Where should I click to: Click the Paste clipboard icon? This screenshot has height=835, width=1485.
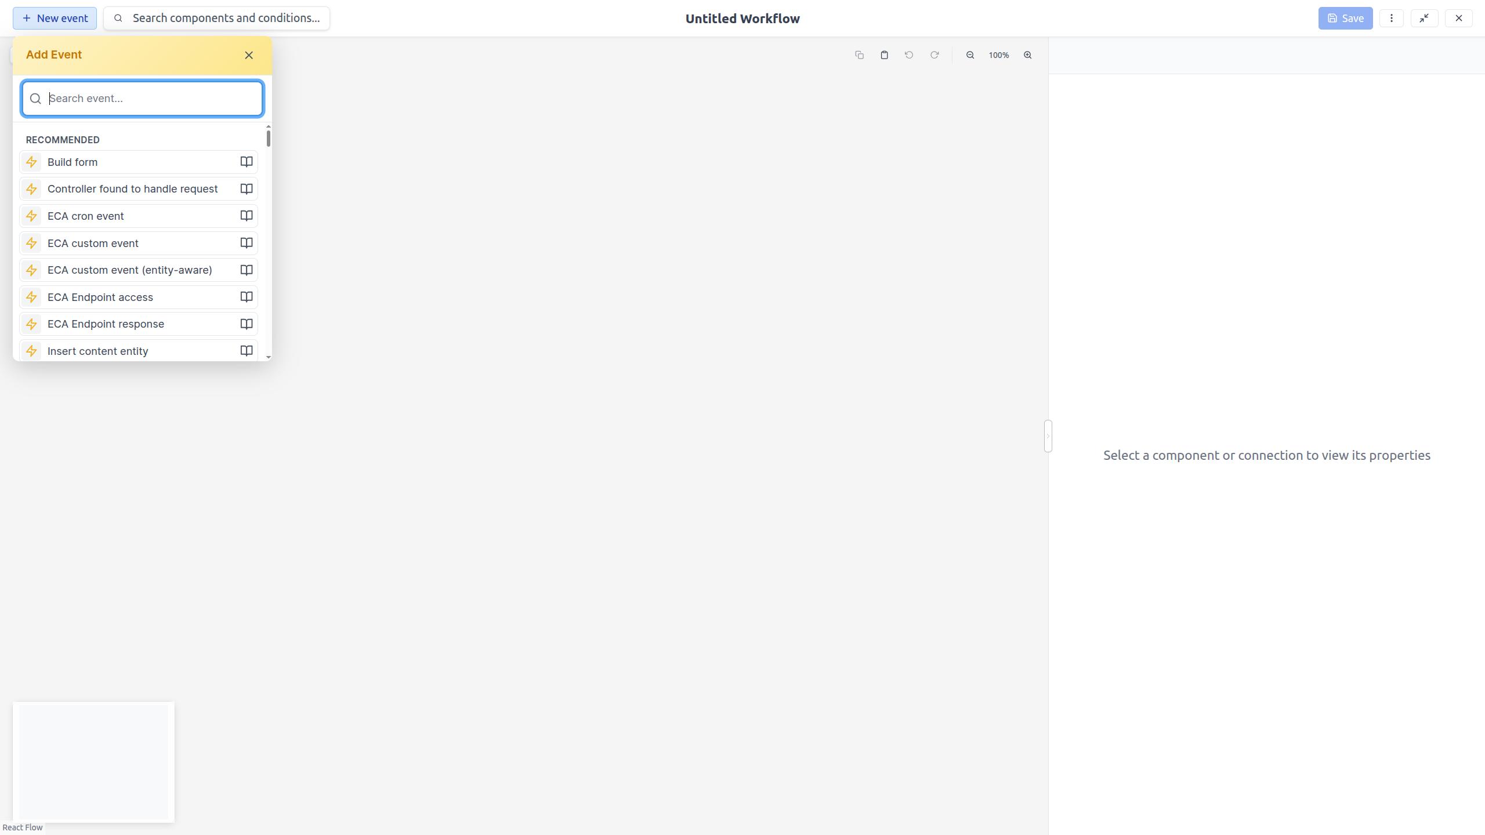click(883, 55)
